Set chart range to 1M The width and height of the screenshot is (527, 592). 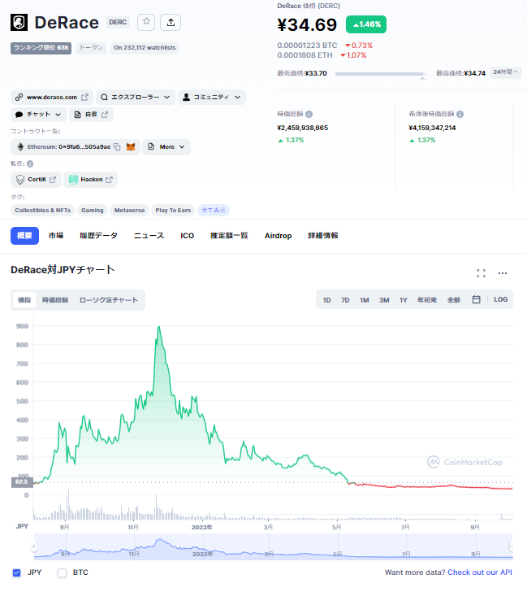pyautogui.click(x=364, y=300)
